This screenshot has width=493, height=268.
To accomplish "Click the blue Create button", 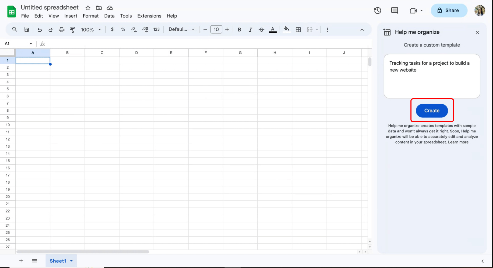I will (x=432, y=111).
